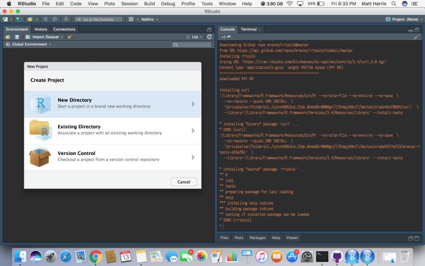Viewport: 425px width, 266px height.
Task: Open the List view dropdown
Action: coord(194,37)
